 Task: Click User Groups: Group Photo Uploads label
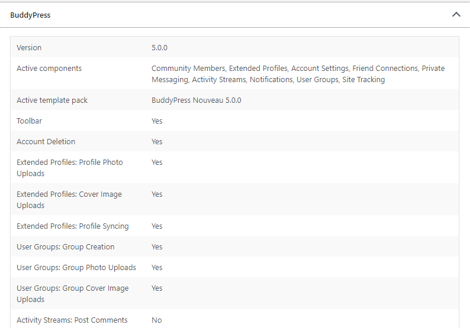point(76,268)
